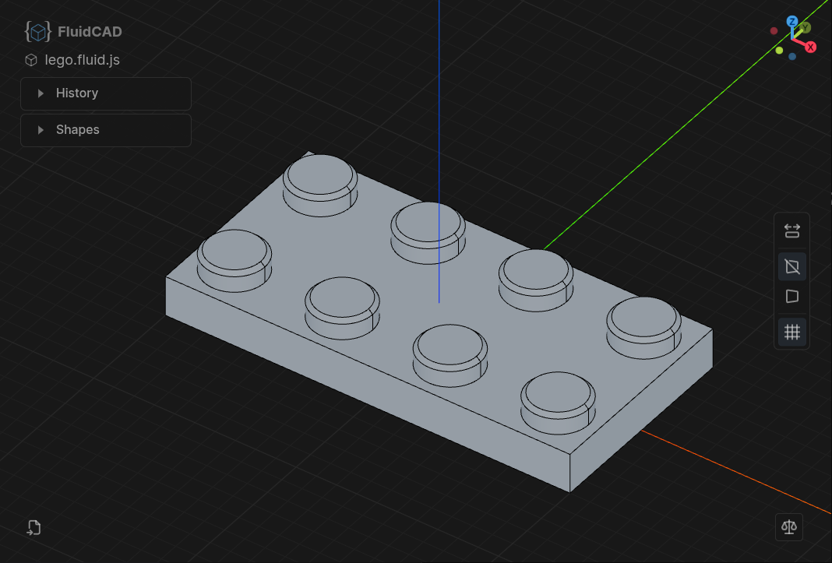The width and height of the screenshot is (832, 563).
Task: Select the FluidCAD logo icon
Action: point(37,31)
